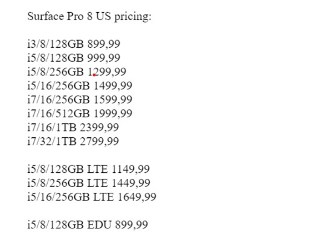Click the i7/32/1TB configuration text

tap(52, 141)
